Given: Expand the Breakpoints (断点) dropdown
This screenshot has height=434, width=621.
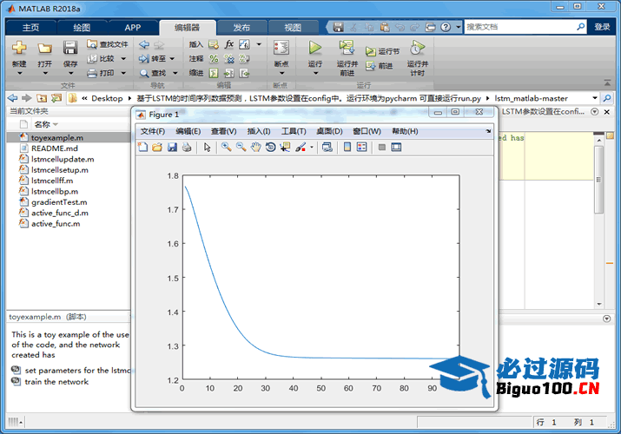Looking at the screenshot, I should click(281, 75).
